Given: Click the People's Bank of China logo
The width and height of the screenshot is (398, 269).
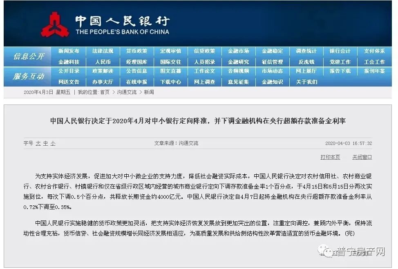Looking at the screenshot, I should tap(55, 24).
